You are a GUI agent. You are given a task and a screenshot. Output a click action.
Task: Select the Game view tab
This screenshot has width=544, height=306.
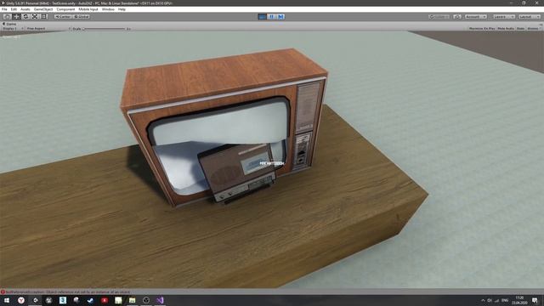(x=9, y=24)
